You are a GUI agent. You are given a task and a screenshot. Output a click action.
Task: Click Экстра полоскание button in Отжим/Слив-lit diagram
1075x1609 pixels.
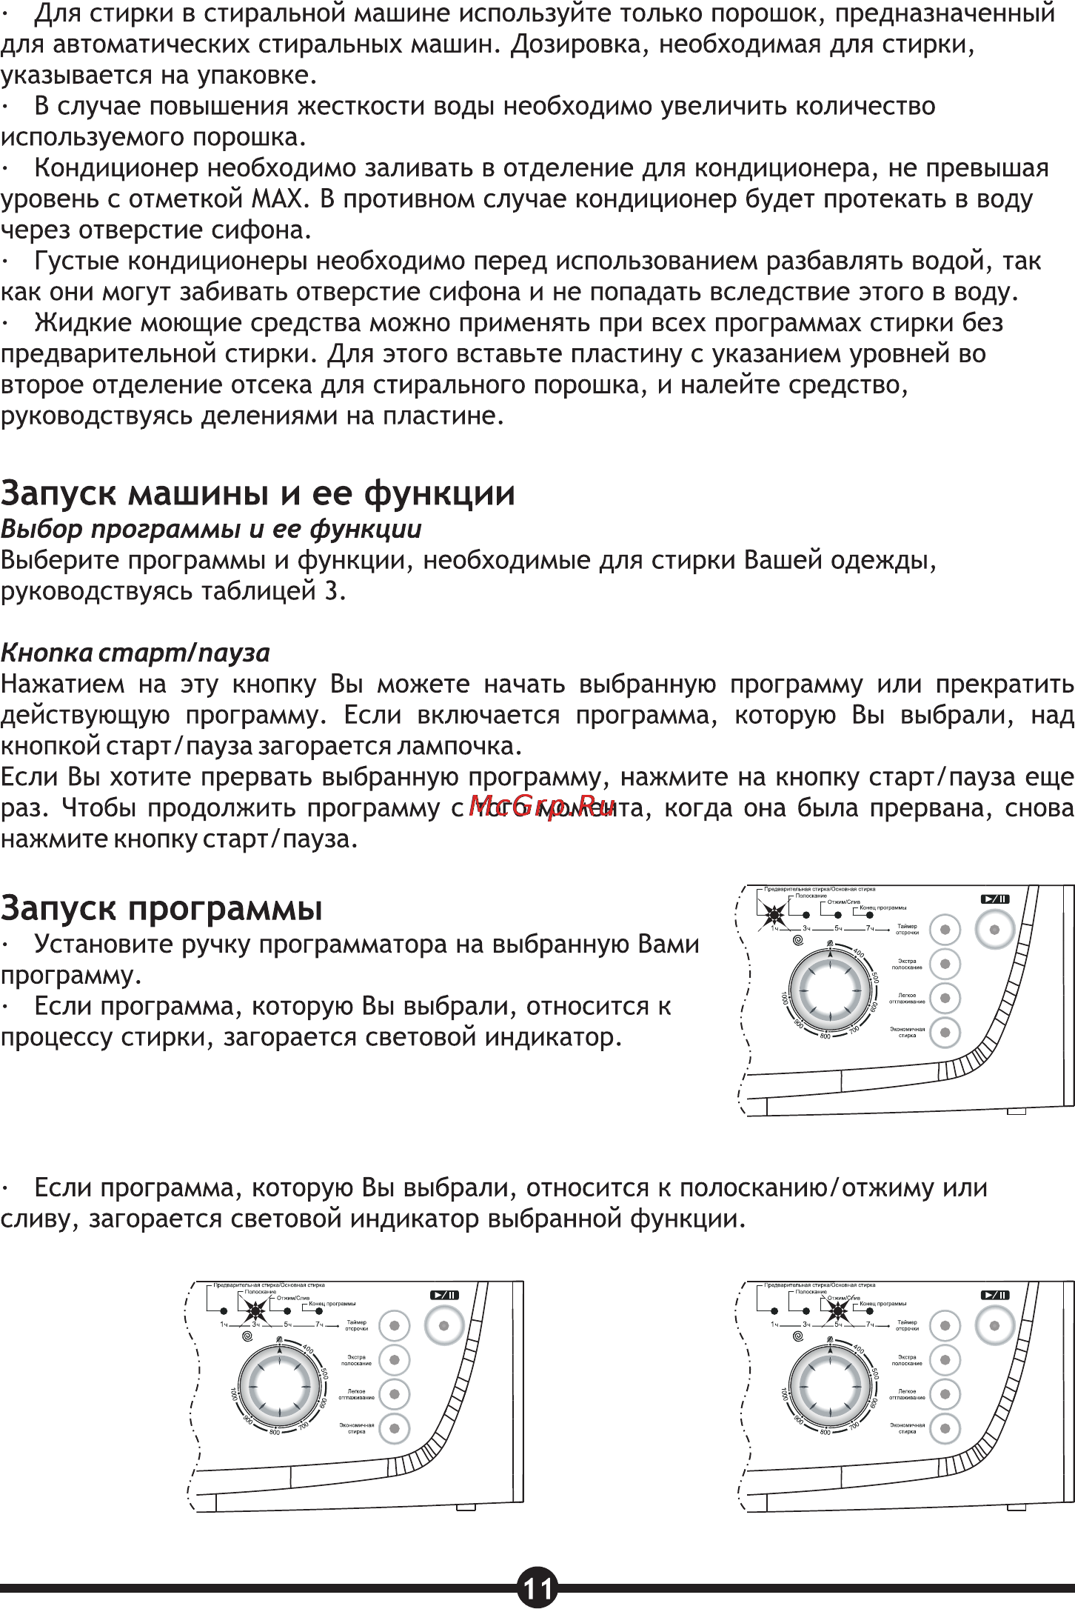coord(945,1360)
